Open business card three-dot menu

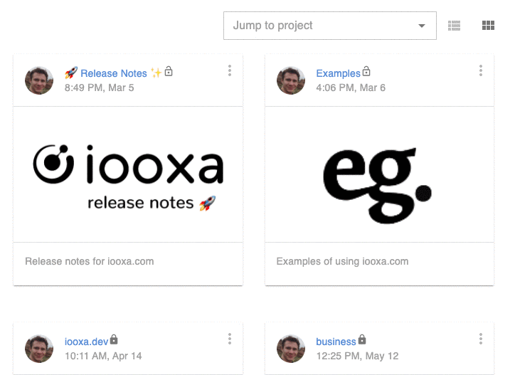pos(481,339)
